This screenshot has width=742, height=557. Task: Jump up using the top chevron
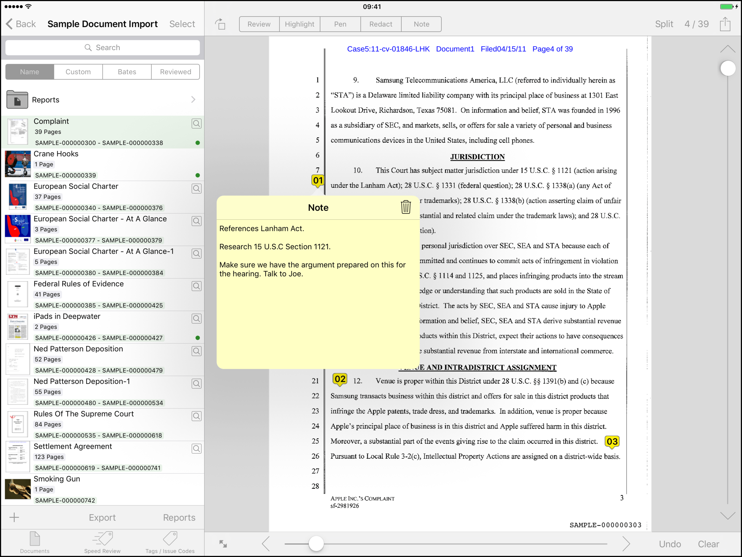pos(727,49)
